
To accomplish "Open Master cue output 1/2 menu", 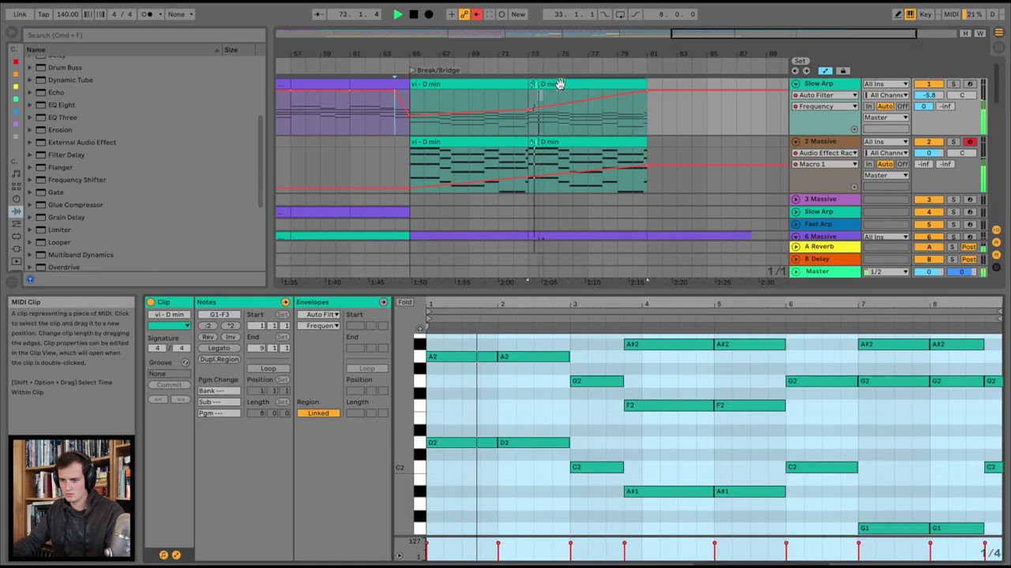I will [886, 271].
